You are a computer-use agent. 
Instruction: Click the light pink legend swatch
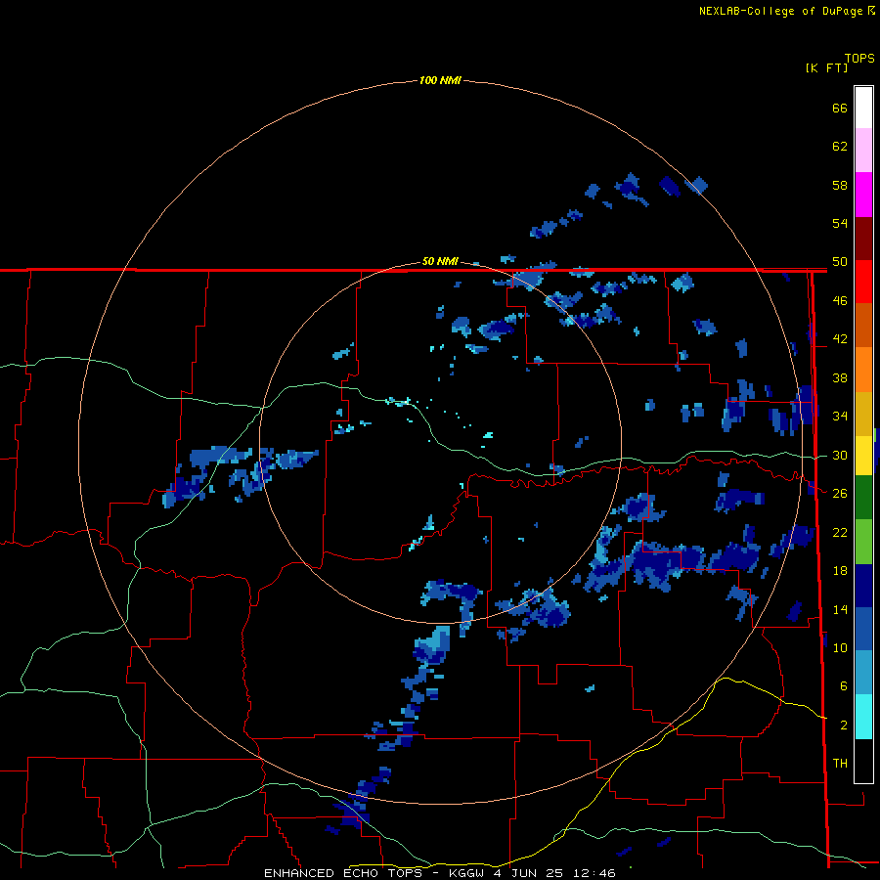pos(863,151)
